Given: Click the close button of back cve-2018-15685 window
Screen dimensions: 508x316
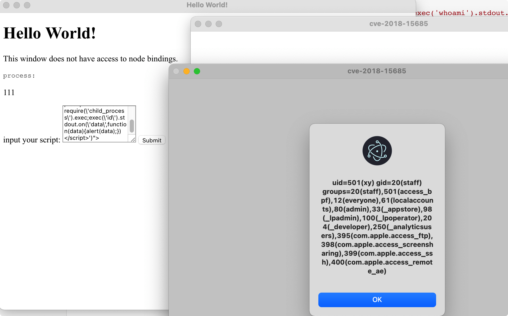Looking at the screenshot, I should tap(198, 24).
